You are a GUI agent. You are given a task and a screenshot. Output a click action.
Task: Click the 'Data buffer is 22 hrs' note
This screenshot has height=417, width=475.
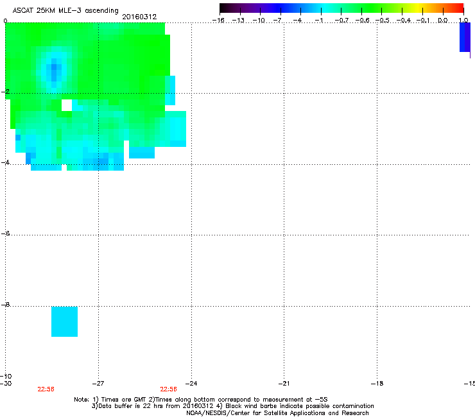coord(232,406)
